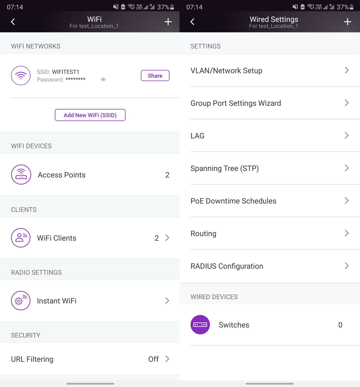Tap the purple Switches device icon

coord(200,325)
